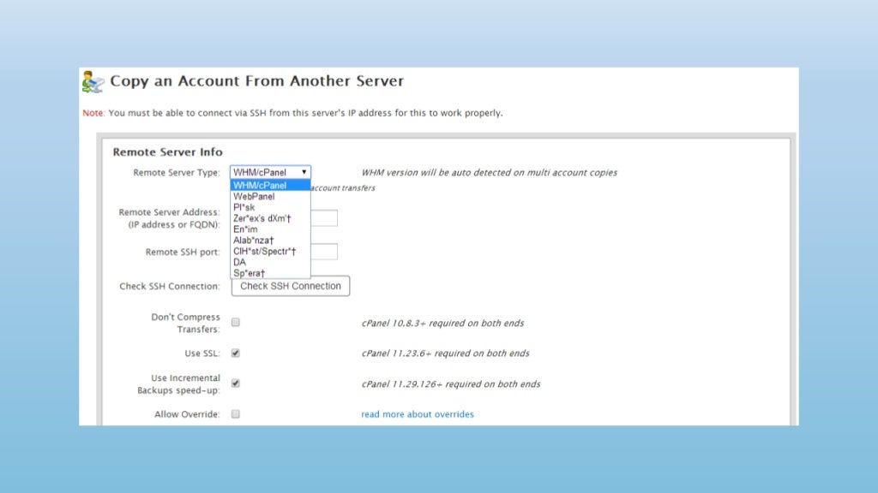Image resolution: width=878 pixels, height=493 pixels.
Task: Toggle Use Incremental Backups speed-up checkbox
Action: tap(236, 383)
